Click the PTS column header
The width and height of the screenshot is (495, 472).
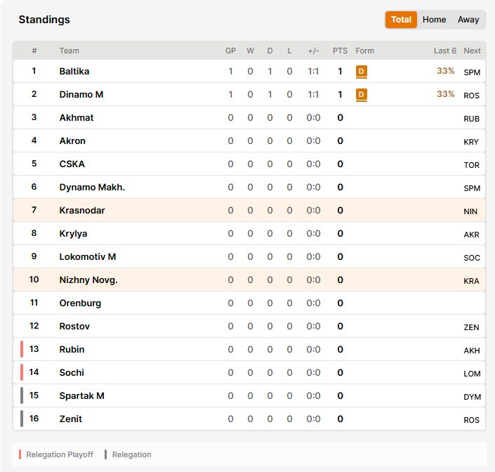point(340,51)
